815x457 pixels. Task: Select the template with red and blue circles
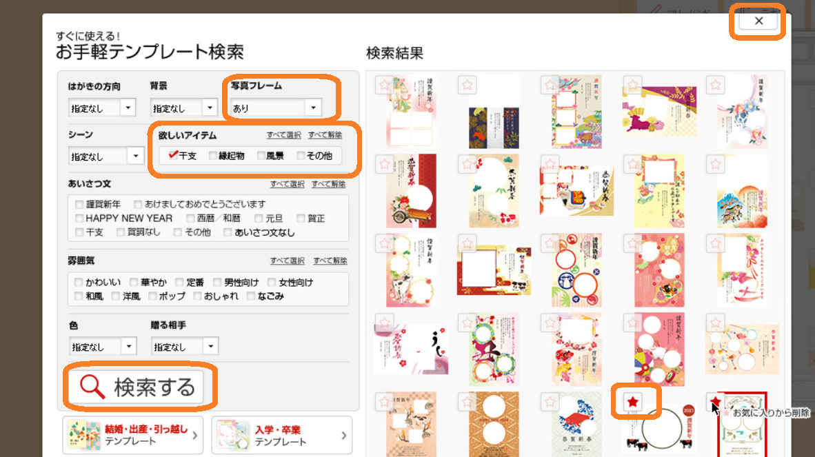point(576,270)
